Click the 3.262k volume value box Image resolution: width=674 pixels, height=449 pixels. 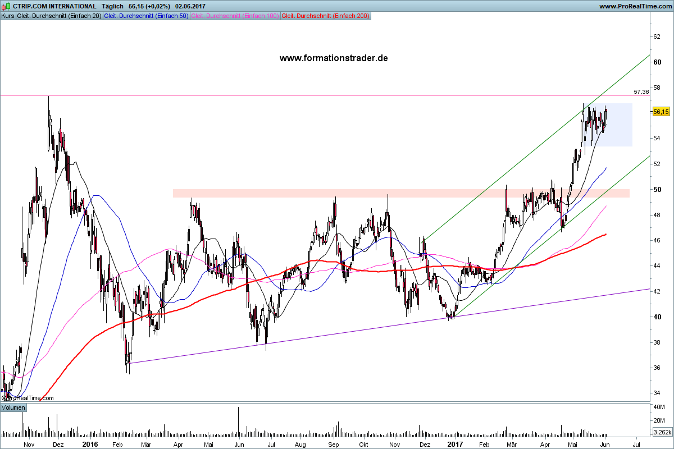(661, 432)
